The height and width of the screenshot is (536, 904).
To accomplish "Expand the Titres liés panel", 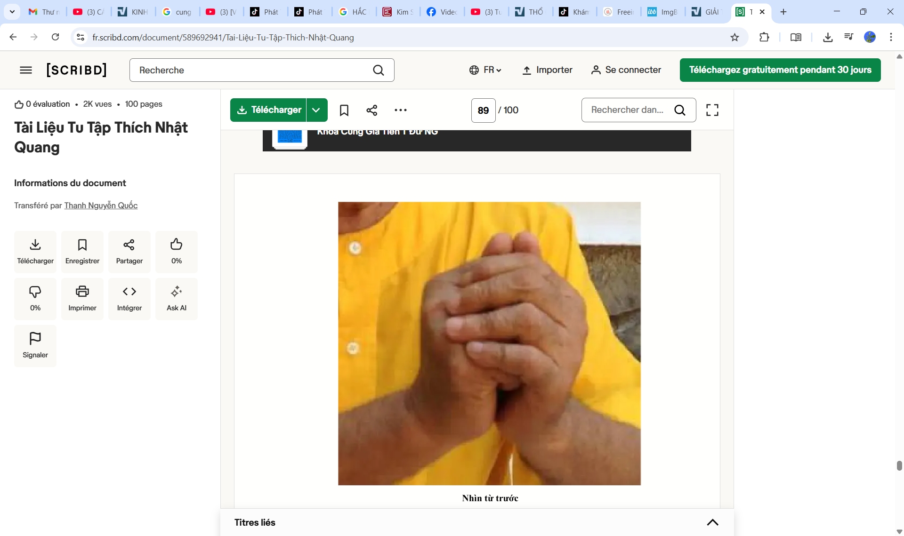I will (x=712, y=522).
